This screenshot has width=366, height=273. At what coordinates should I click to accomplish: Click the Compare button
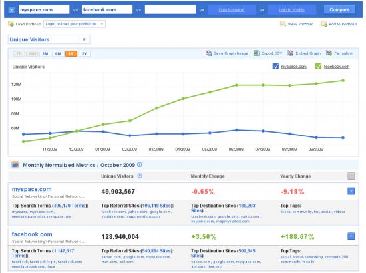click(339, 10)
